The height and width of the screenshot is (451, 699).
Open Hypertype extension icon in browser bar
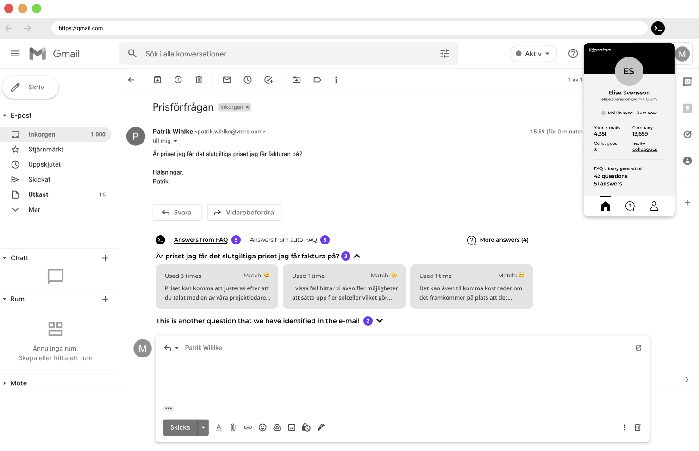coord(658,28)
